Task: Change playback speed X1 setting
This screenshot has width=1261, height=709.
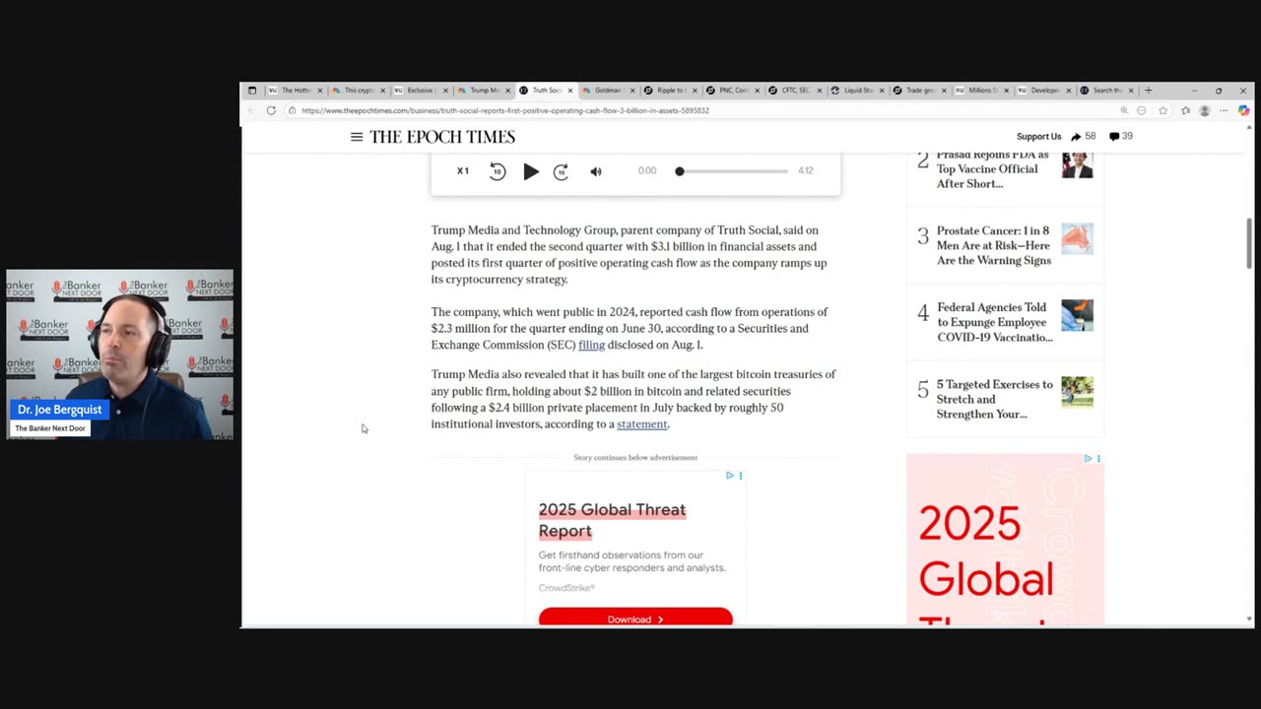Action: click(463, 171)
